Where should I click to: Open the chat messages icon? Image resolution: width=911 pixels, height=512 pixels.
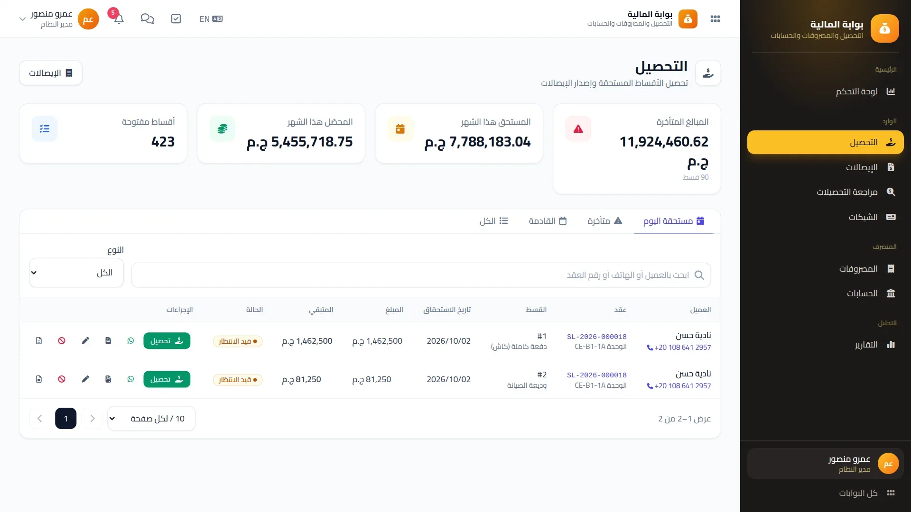click(147, 19)
